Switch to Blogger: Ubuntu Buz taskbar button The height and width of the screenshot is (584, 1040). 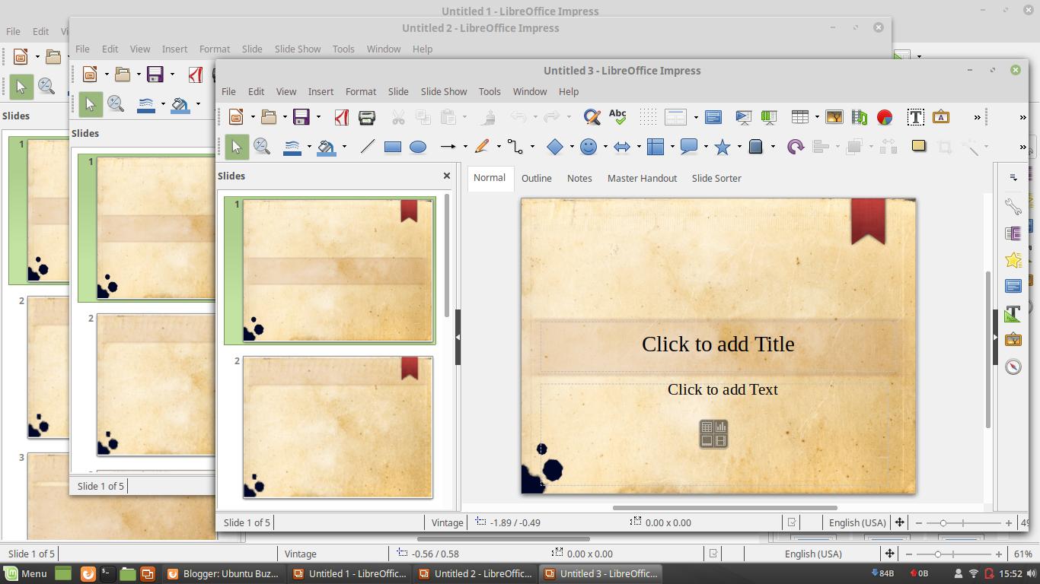[223, 574]
